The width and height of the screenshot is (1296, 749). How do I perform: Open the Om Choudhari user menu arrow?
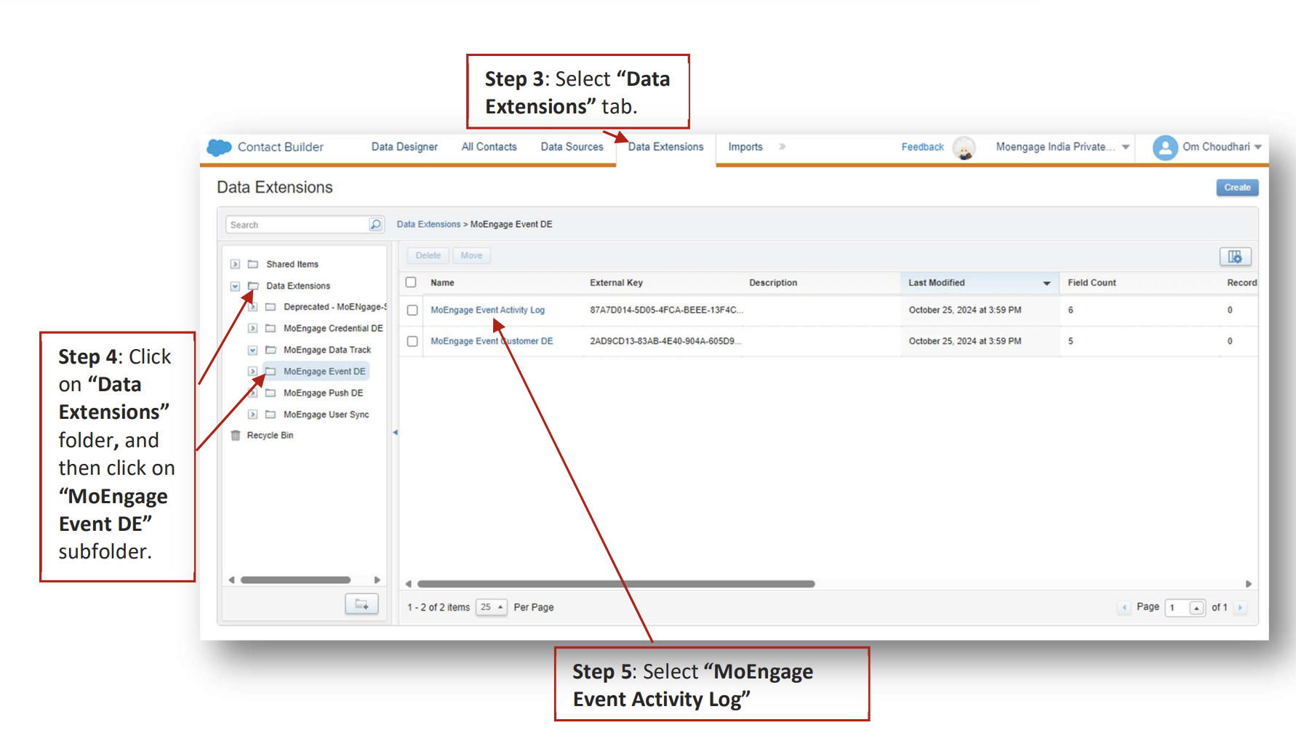coord(1257,147)
